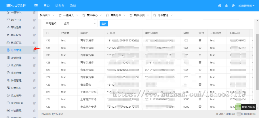Click trash icon next to 申请提现
The width and height of the screenshot is (259, 118).
click(34, 111)
